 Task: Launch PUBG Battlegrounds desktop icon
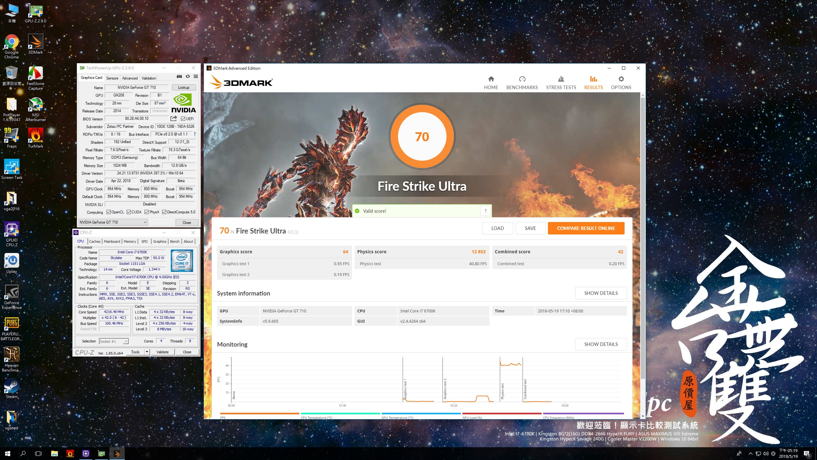pyautogui.click(x=11, y=329)
